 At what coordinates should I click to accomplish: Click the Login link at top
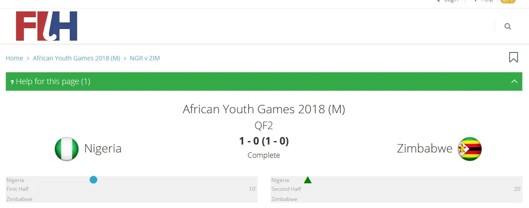(x=450, y=1)
